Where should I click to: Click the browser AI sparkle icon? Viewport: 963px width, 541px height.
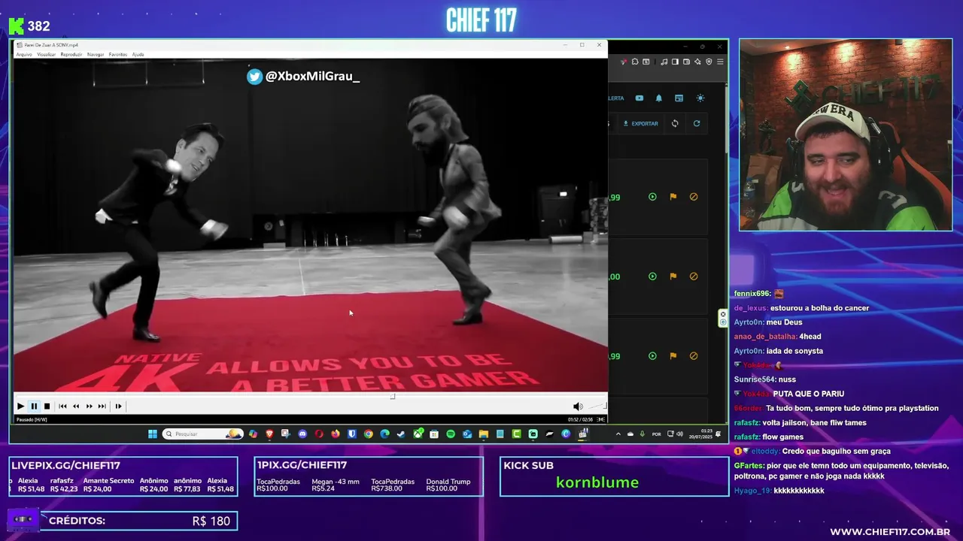click(x=697, y=62)
